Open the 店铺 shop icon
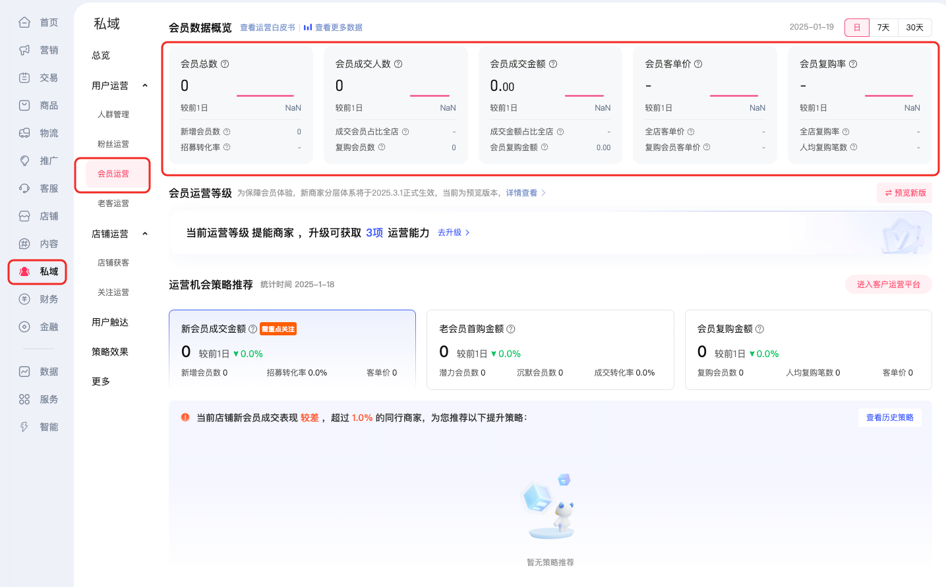The image size is (946, 587). pos(24,216)
